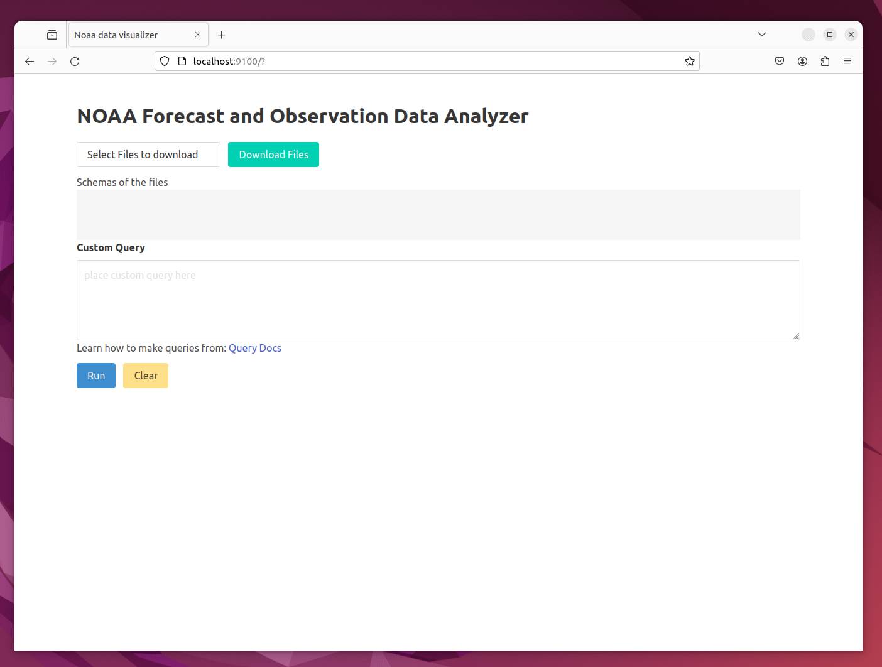
Task: Open the Firefox View icon
Action: click(52, 35)
